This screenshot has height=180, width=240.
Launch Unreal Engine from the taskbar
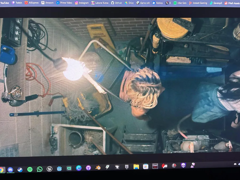click(49, 169)
